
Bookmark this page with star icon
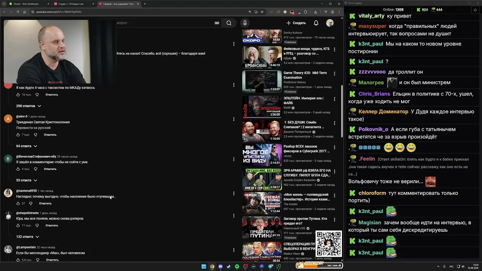[x=262, y=12]
